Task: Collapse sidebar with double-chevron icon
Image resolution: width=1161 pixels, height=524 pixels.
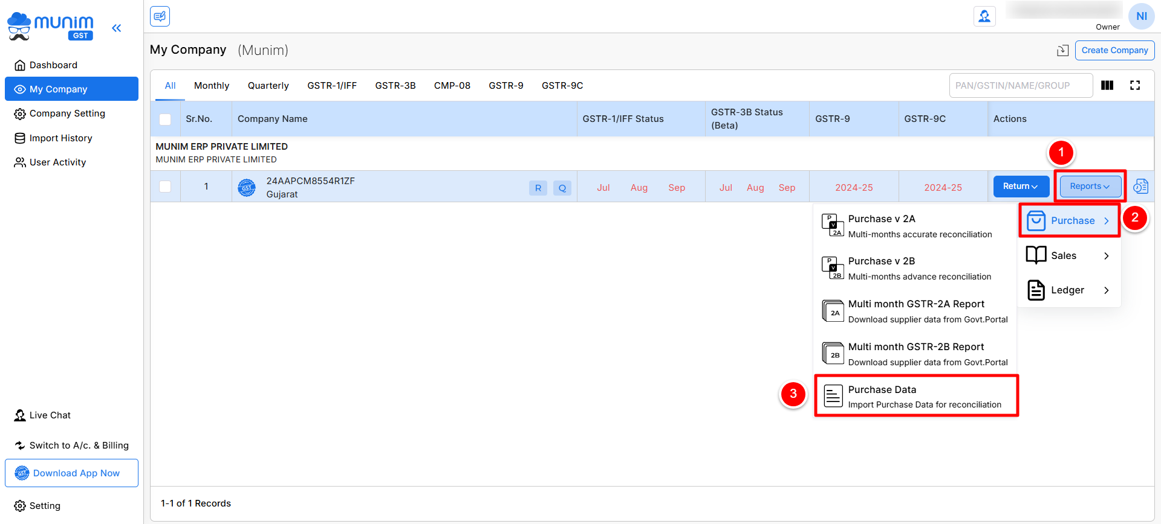Action: (117, 28)
